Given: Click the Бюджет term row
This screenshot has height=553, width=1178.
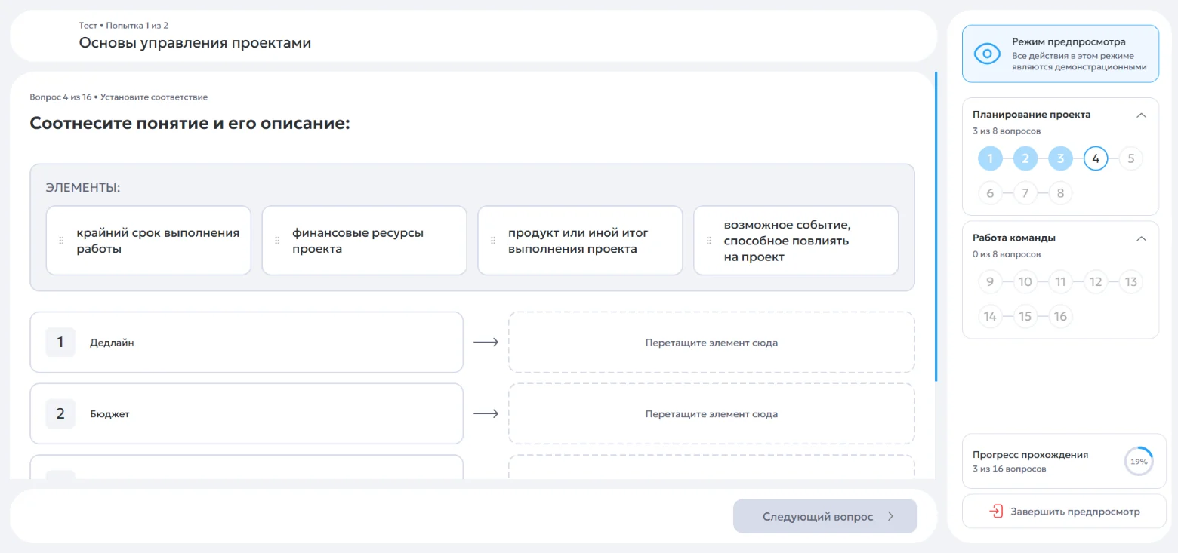Looking at the screenshot, I should tap(246, 413).
